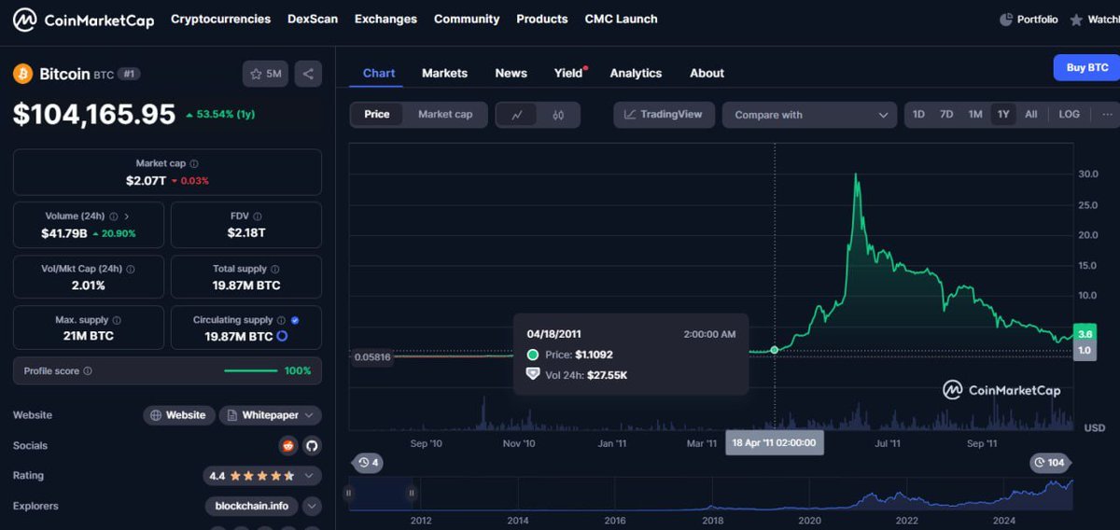Screen dimensions: 1120x530
Task: Select the Market cap chart mode
Action: tap(445, 115)
